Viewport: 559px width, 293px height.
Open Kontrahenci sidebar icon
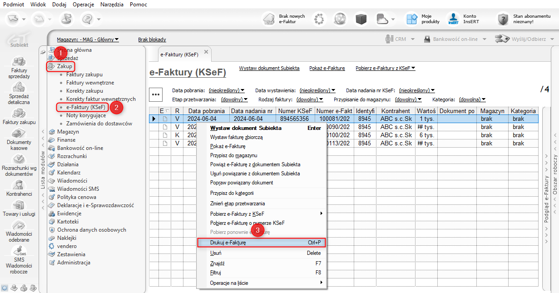point(19,185)
